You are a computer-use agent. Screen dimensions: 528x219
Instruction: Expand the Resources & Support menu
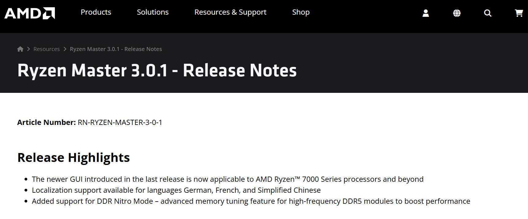(x=230, y=12)
